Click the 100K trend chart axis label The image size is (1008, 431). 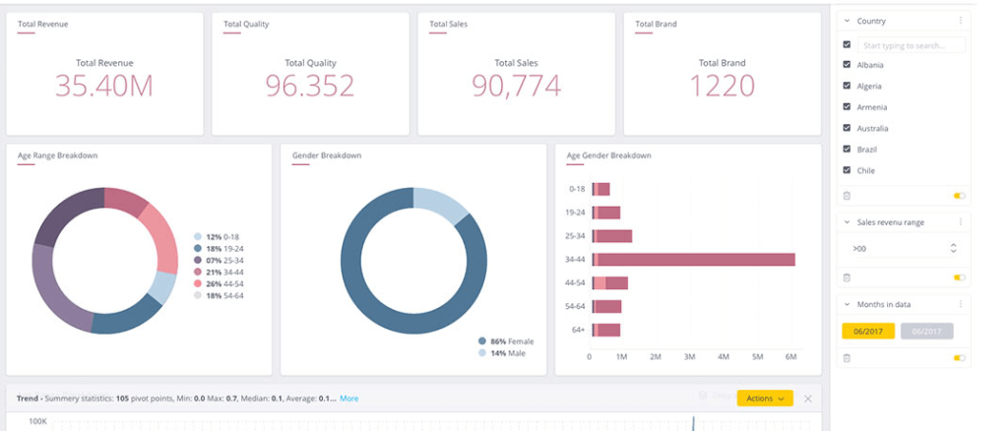[36, 421]
